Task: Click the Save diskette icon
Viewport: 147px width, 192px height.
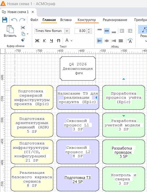Action: 5,20
